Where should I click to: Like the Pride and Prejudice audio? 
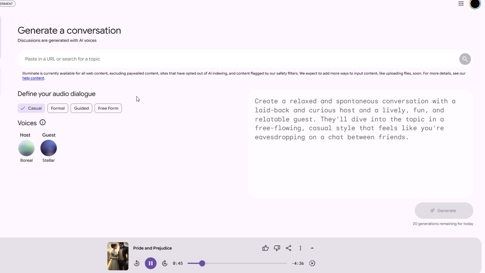click(265, 248)
